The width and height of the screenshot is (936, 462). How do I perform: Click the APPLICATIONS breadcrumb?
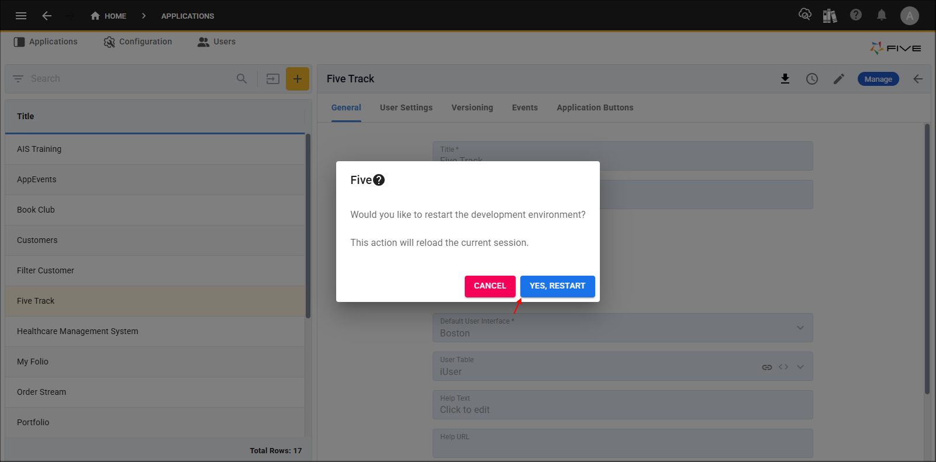click(188, 16)
